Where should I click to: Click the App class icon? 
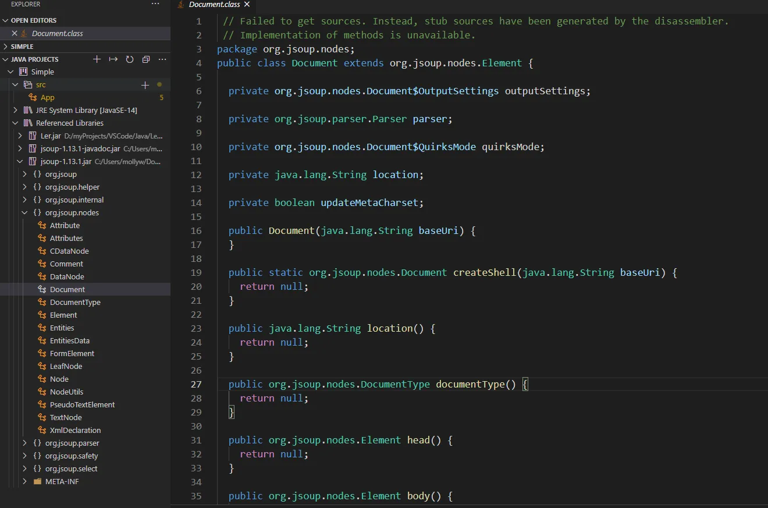[33, 98]
